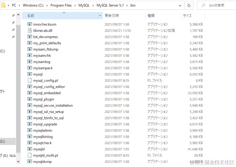Click the アプリケーション拡張 type cell
Image resolution: width=236 pixels, height=167 pixels.
tap(161, 31)
